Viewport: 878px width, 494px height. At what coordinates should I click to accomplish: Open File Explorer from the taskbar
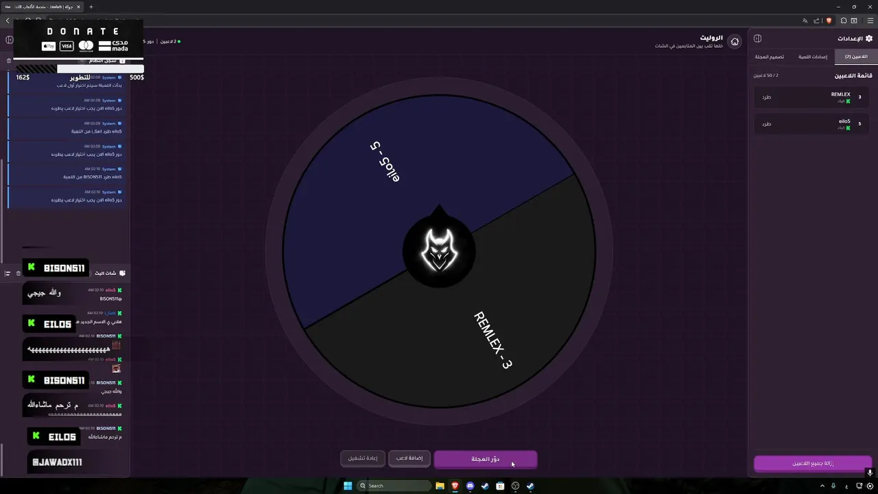tap(440, 486)
